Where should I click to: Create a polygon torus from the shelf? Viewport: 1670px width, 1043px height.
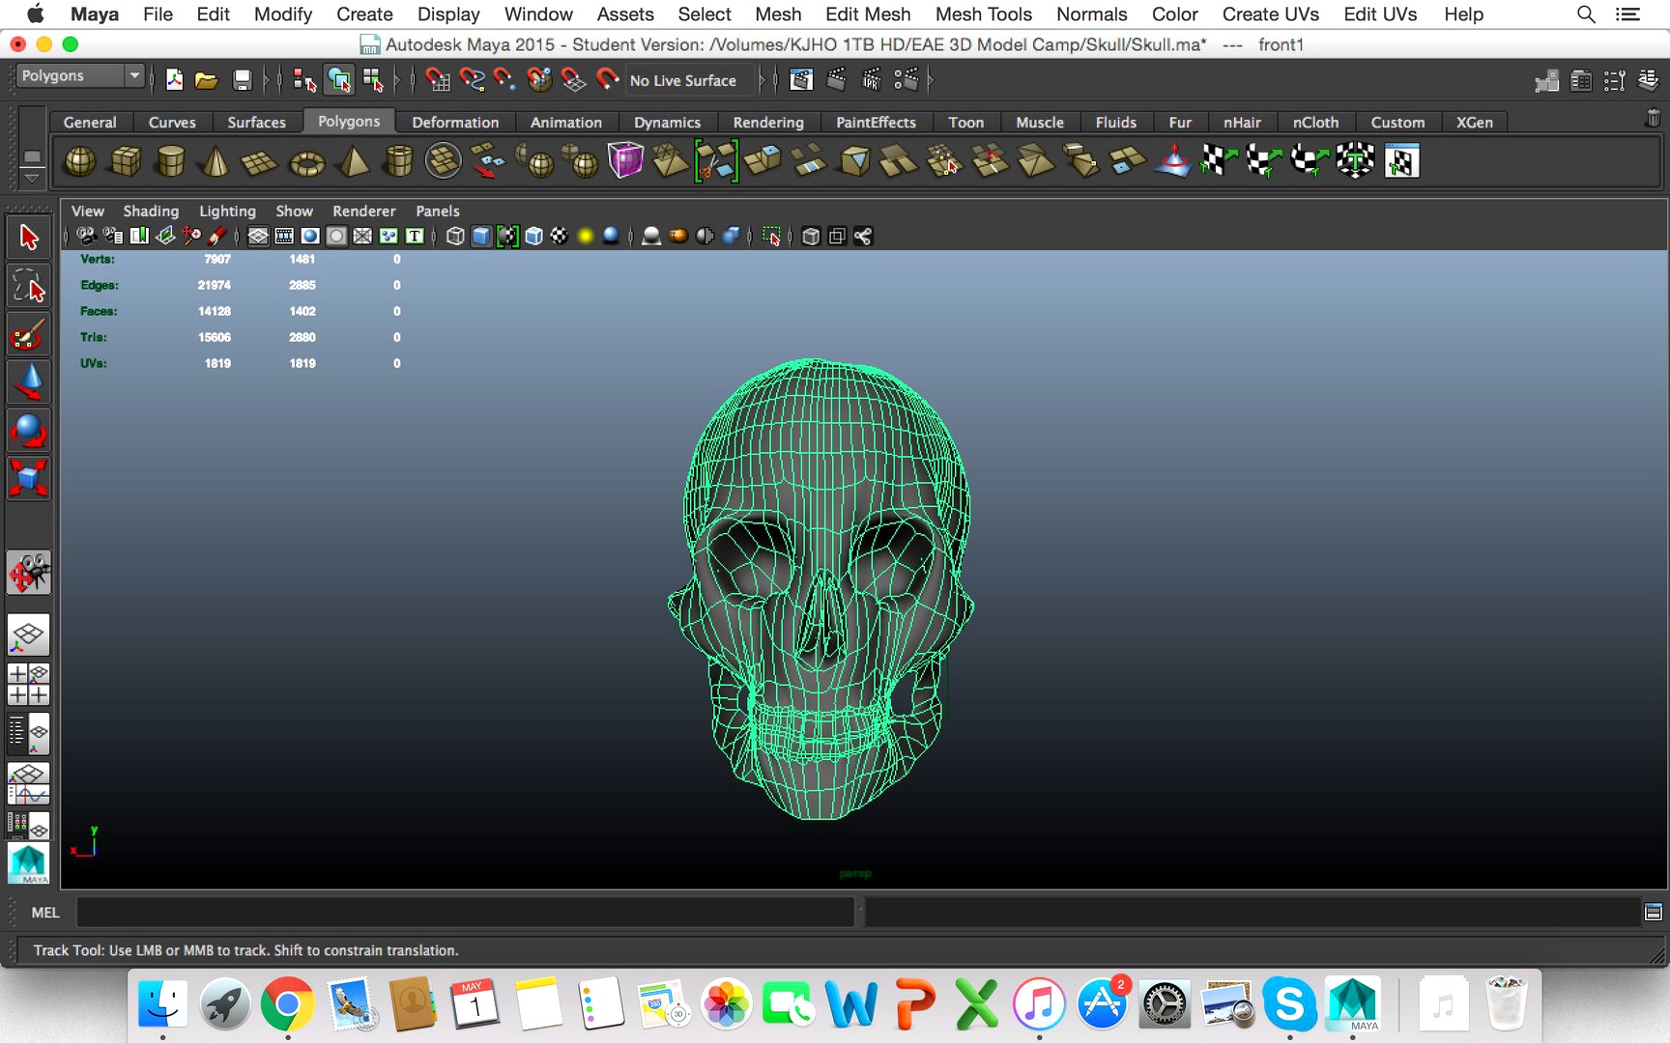click(x=306, y=160)
